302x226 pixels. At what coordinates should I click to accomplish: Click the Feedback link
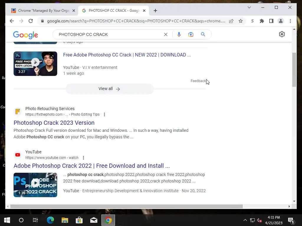click(198, 81)
